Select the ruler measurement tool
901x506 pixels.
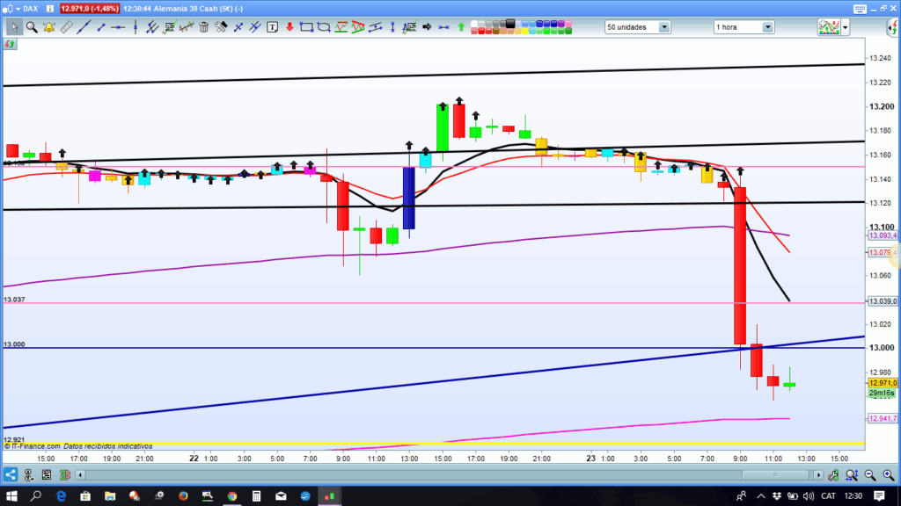[66, 27]
